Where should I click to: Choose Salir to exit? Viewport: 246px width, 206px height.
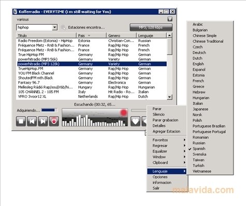pos(167,188)
